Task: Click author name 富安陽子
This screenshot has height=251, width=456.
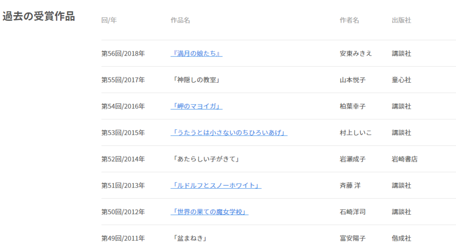Action: (353, 238)
